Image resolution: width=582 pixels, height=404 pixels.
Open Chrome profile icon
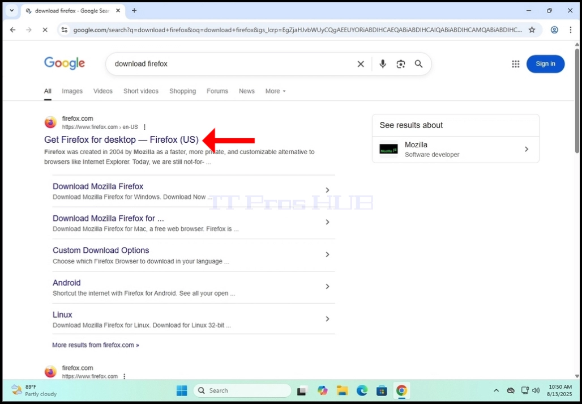click(554, 29)
